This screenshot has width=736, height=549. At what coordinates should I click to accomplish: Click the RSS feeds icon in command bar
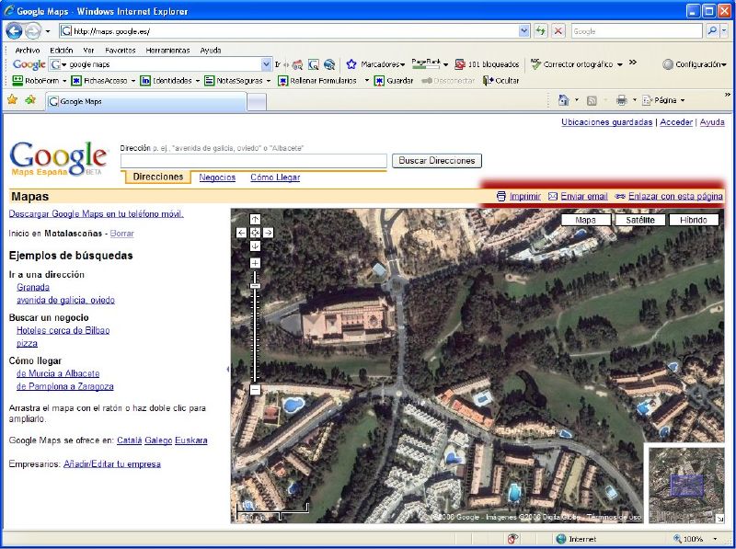coord(592,100)
